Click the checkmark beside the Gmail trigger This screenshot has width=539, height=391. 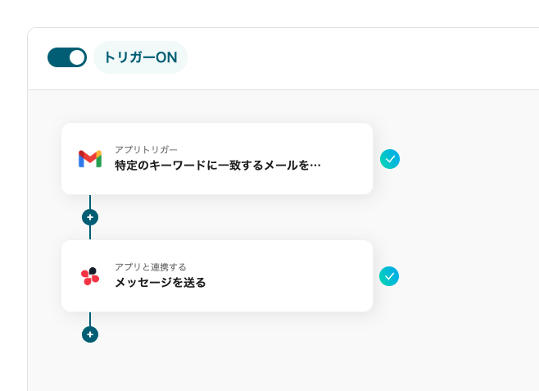click(x=389, y=159)
